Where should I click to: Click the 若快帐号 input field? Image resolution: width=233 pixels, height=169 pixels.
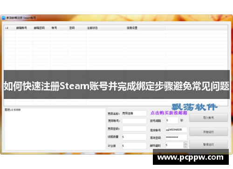tap(177, 130)
